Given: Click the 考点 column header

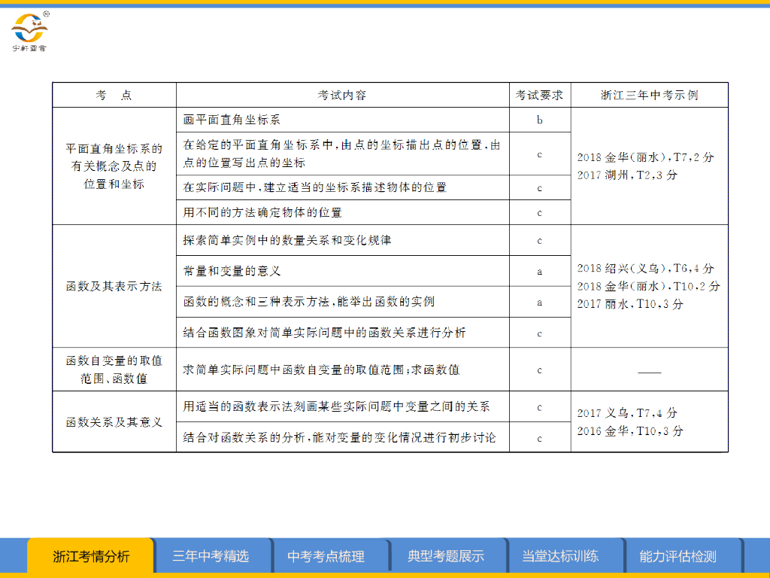Looking at the screenshot, I should [x=114, y=96].
